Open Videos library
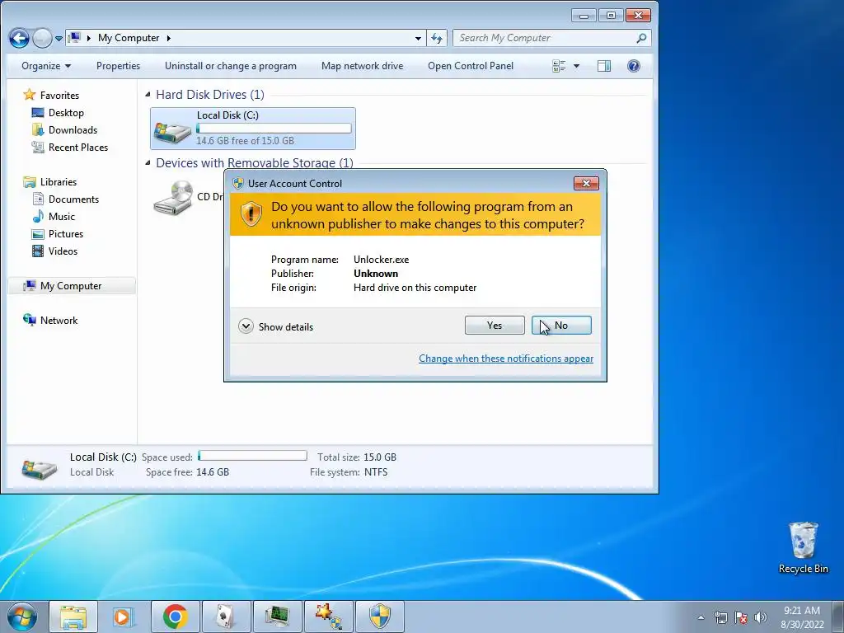844x633 pixels. pos(63,251)
